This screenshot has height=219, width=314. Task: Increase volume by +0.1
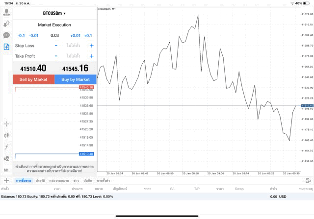88,36
